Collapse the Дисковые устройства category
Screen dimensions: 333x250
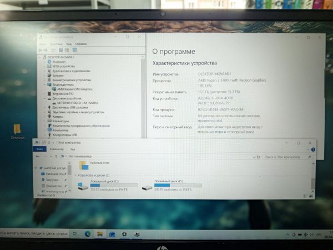tap(45, 98)
